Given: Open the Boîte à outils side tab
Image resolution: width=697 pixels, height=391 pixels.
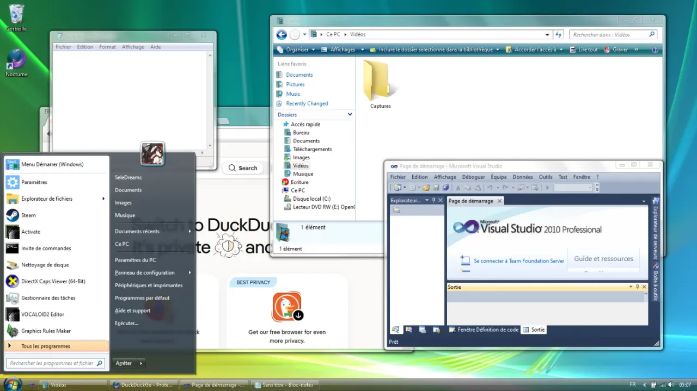Looking at the screenshot, I should coord(656,282).
